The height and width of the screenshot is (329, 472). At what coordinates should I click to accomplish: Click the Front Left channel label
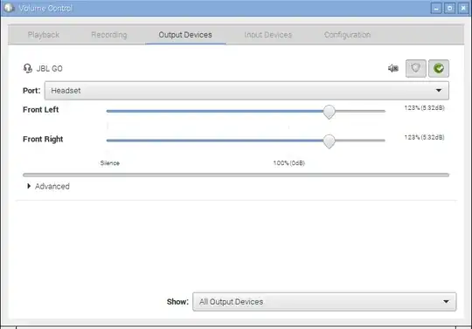click(40, 110)
